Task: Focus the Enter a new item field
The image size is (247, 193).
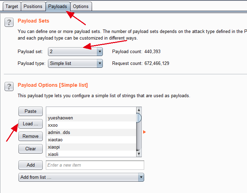Action: pyautogui.click(x=95, y=165)
